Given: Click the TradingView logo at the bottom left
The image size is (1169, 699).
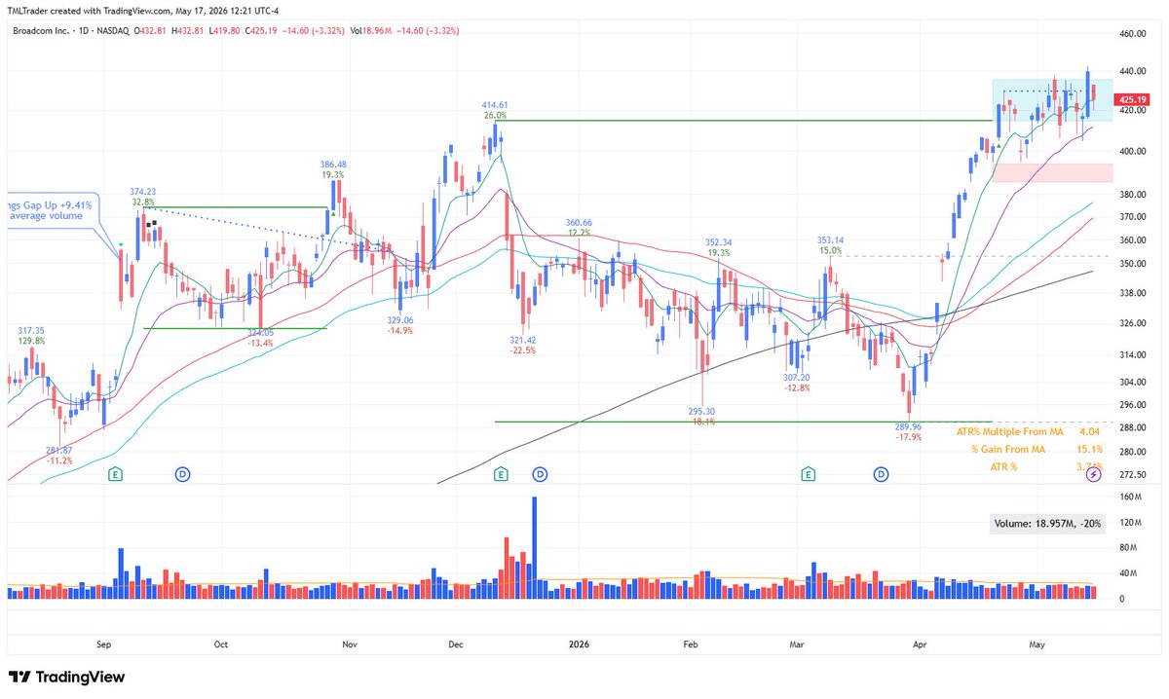Looking at the screenshot, I should (68, 678).
